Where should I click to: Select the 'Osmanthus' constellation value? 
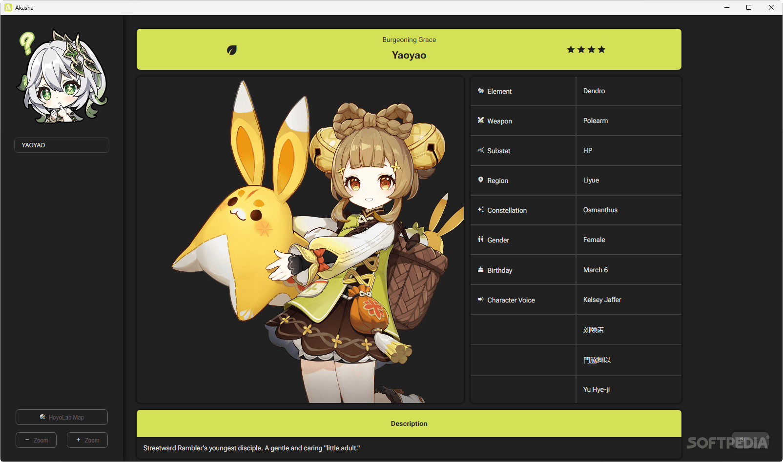click(x=600, y=210)
